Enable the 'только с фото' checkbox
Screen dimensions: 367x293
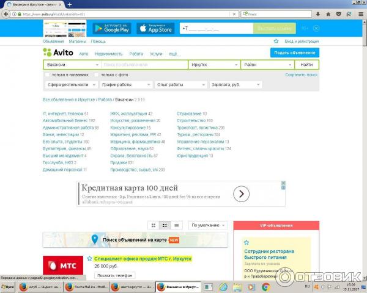click(x=95, y=74)
